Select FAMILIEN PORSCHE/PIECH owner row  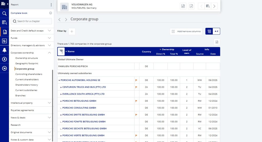(x=96, y=66)
